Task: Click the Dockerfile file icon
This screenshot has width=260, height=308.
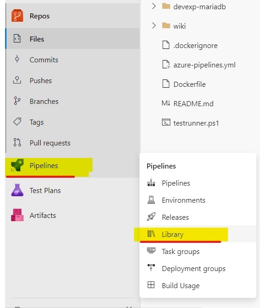Action: [x=166, y=84]
